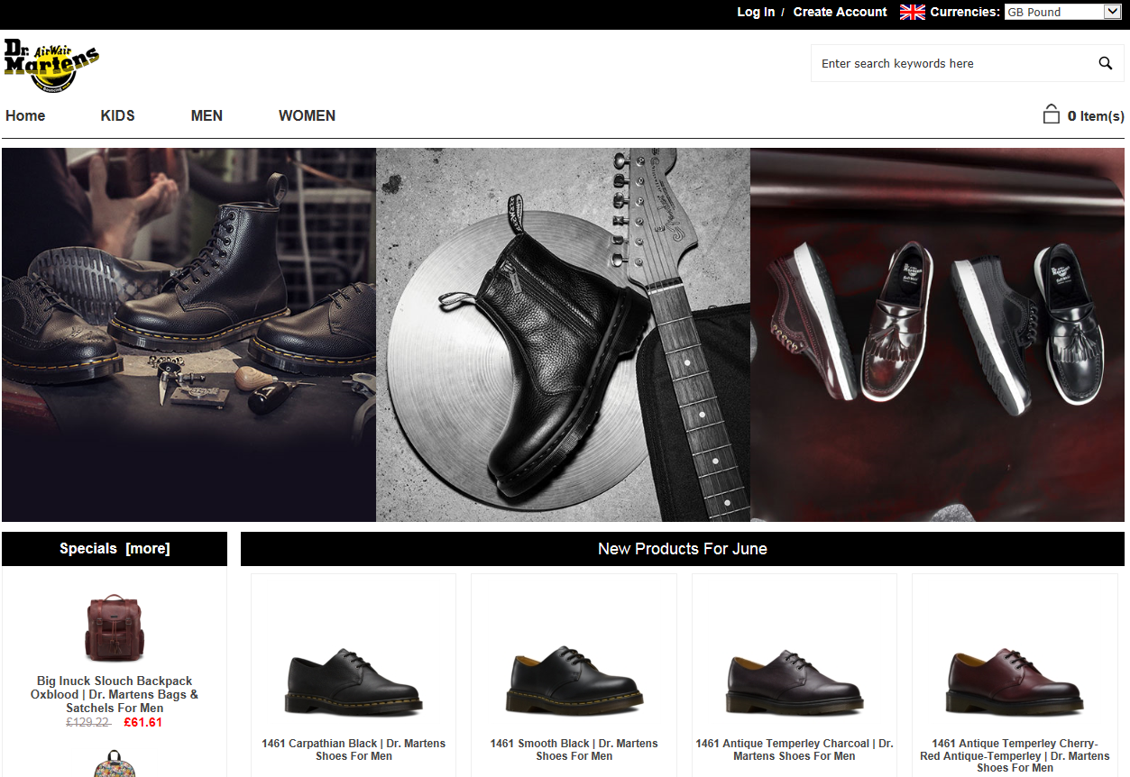Click the zip boot and guitar banner
Screen dimensions: 1130x777
(x=563, y=334)
